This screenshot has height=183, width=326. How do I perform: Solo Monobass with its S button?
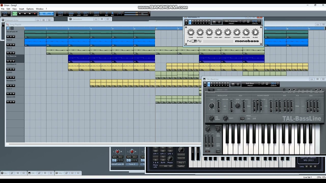pos(186,23)
